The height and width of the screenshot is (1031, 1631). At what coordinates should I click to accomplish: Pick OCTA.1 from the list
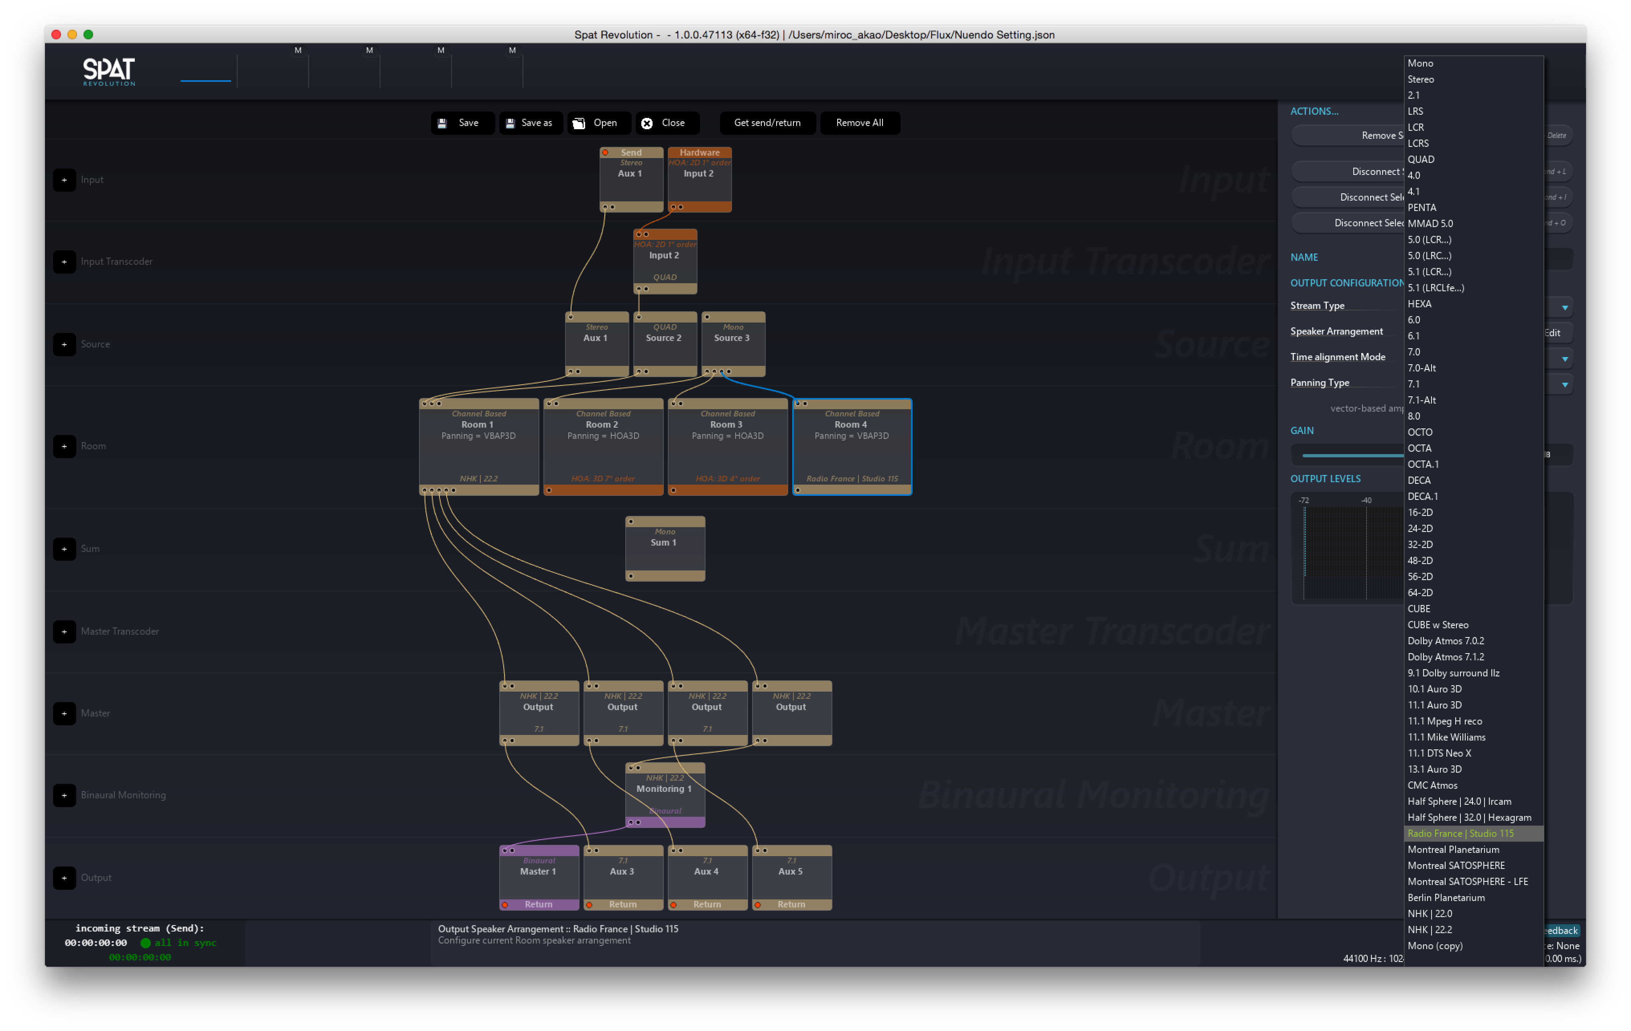(x=1473, y=465)
